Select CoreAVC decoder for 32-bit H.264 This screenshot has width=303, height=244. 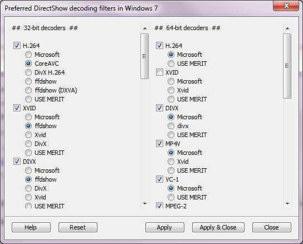(x=28, y=64)
